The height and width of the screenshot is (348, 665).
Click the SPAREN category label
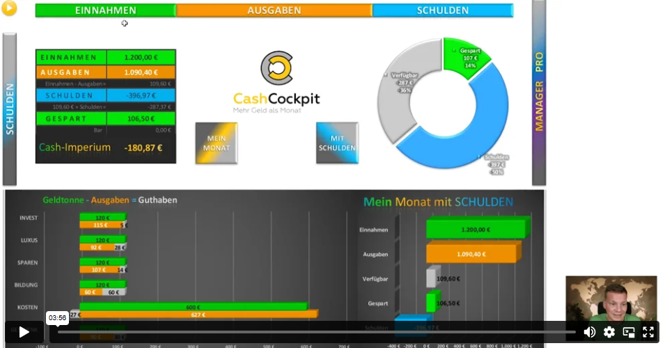(x=28, y=263)
